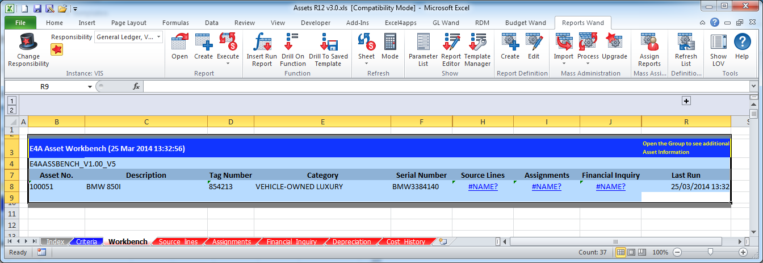The width and height of the screenshot is (763, 263).
Task: Click Insert Run Report function icon
Action: pyautogui.click(x=262, y=42)
